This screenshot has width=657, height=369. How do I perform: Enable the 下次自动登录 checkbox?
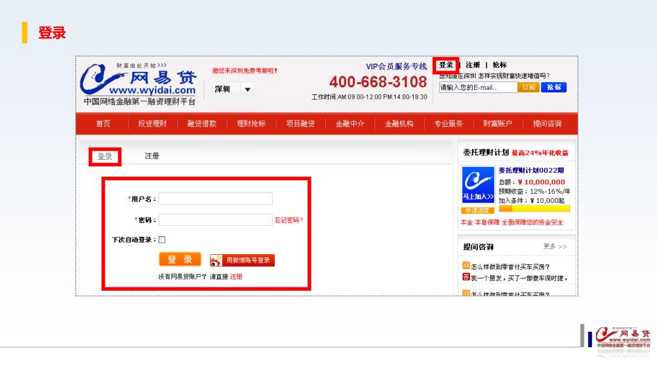(162, 239)
